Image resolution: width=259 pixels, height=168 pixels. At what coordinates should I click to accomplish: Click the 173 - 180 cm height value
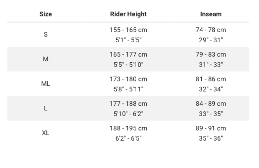coord(128,79)
